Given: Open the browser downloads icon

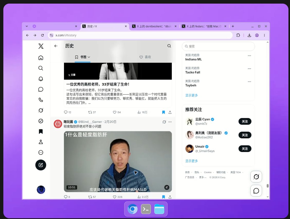Looking at the screenshot, I should [249, 35].
